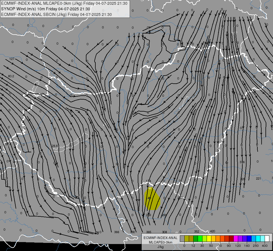The height and width of the screenshot is (251, 273).
Task: Pick the dark green legend color swatch
Action: click(x=196, y=238)
